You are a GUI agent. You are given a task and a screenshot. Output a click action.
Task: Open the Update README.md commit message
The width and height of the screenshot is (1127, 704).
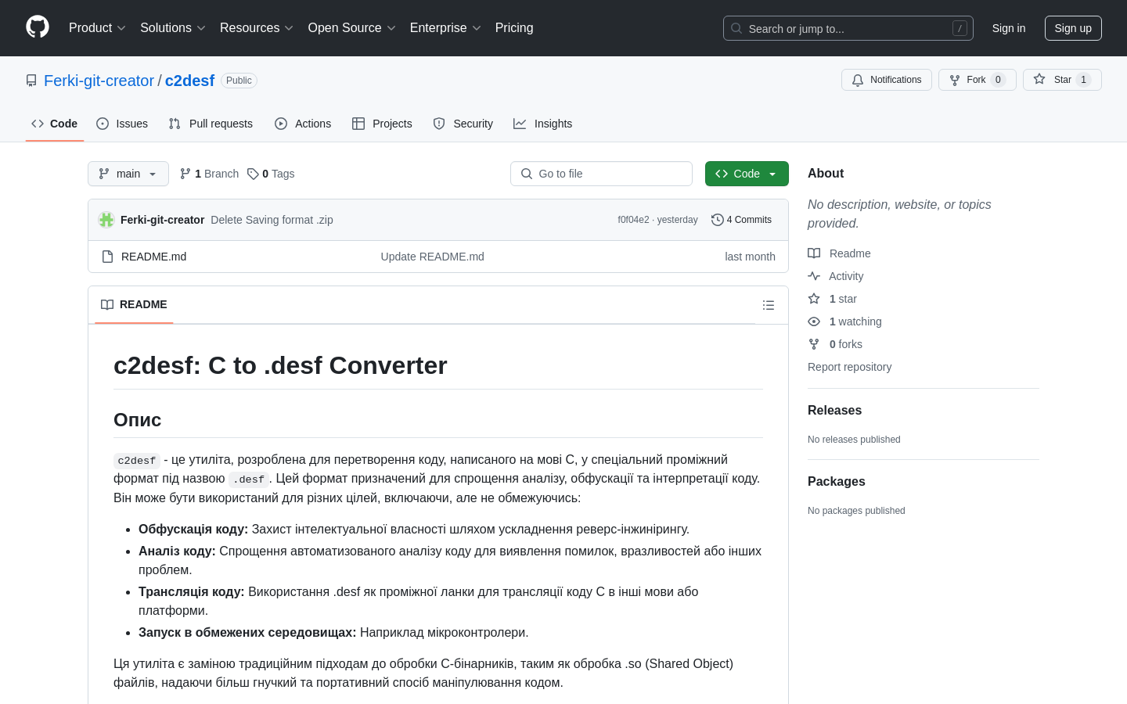pos(432,257)
